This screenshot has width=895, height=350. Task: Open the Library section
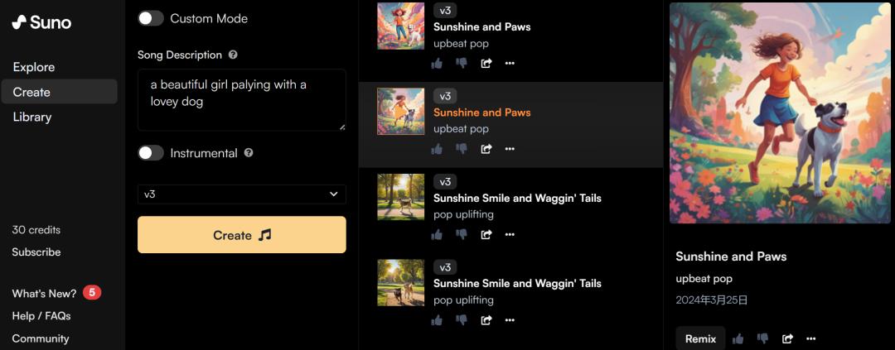point(32,117)
